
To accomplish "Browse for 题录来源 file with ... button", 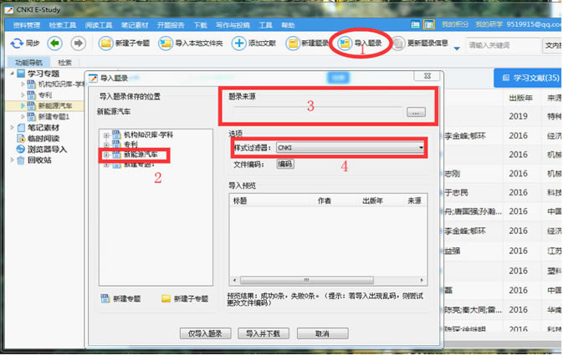I will [x=416, y=112].
